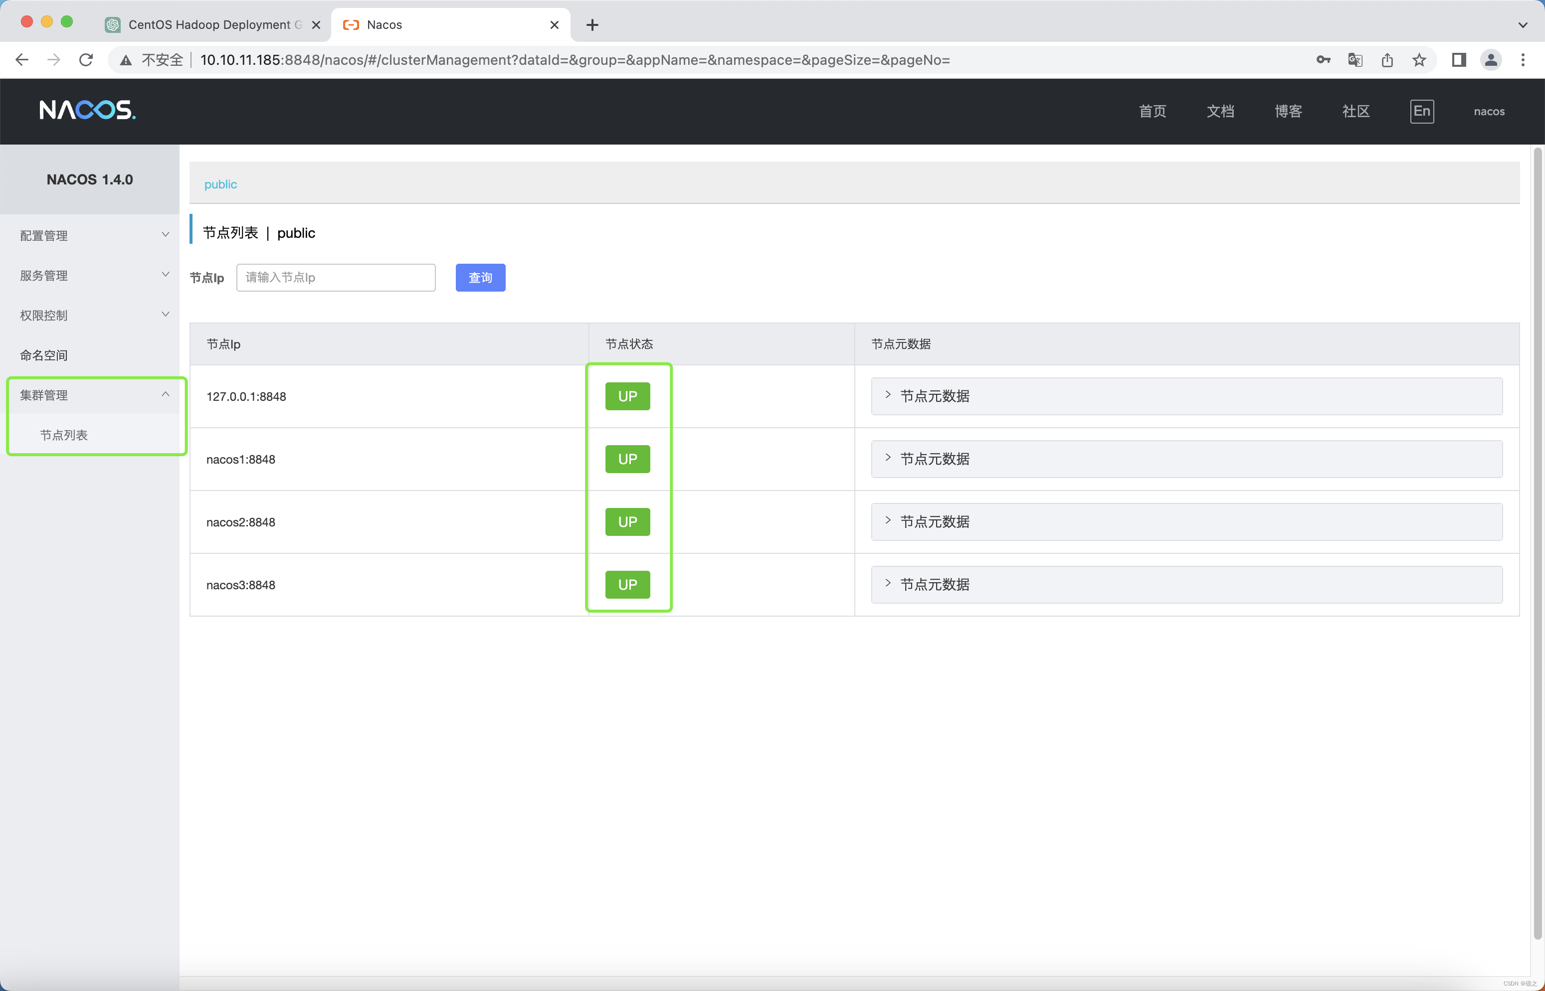Go back using the browser back arrow

pyautogui.click(x=22, y=60)
